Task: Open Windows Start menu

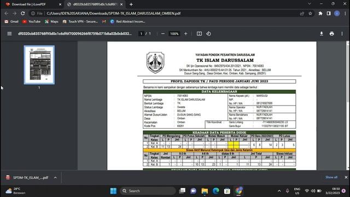Action: pos(113,191)
